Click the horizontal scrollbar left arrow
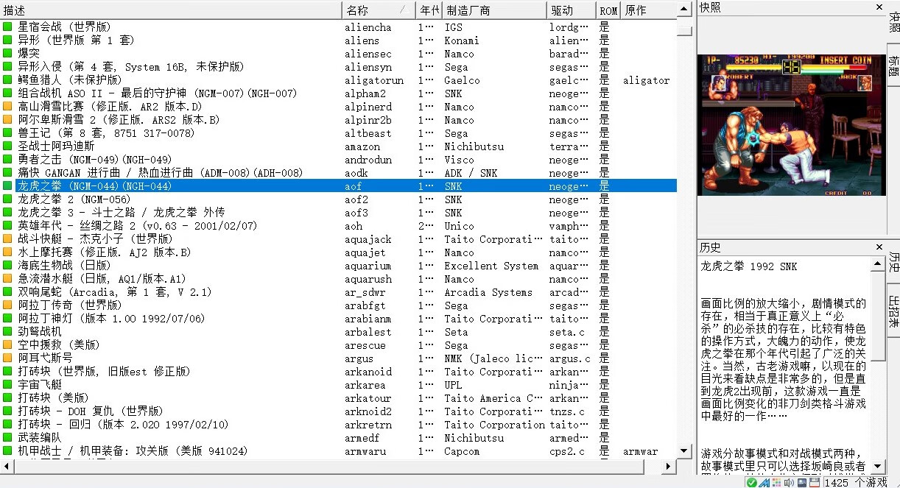 pos(7,467)
